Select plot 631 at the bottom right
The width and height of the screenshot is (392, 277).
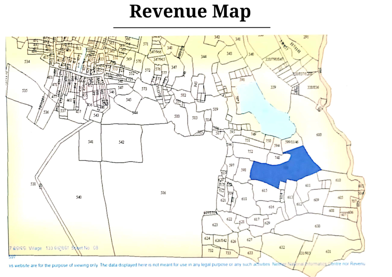(328, 251)
